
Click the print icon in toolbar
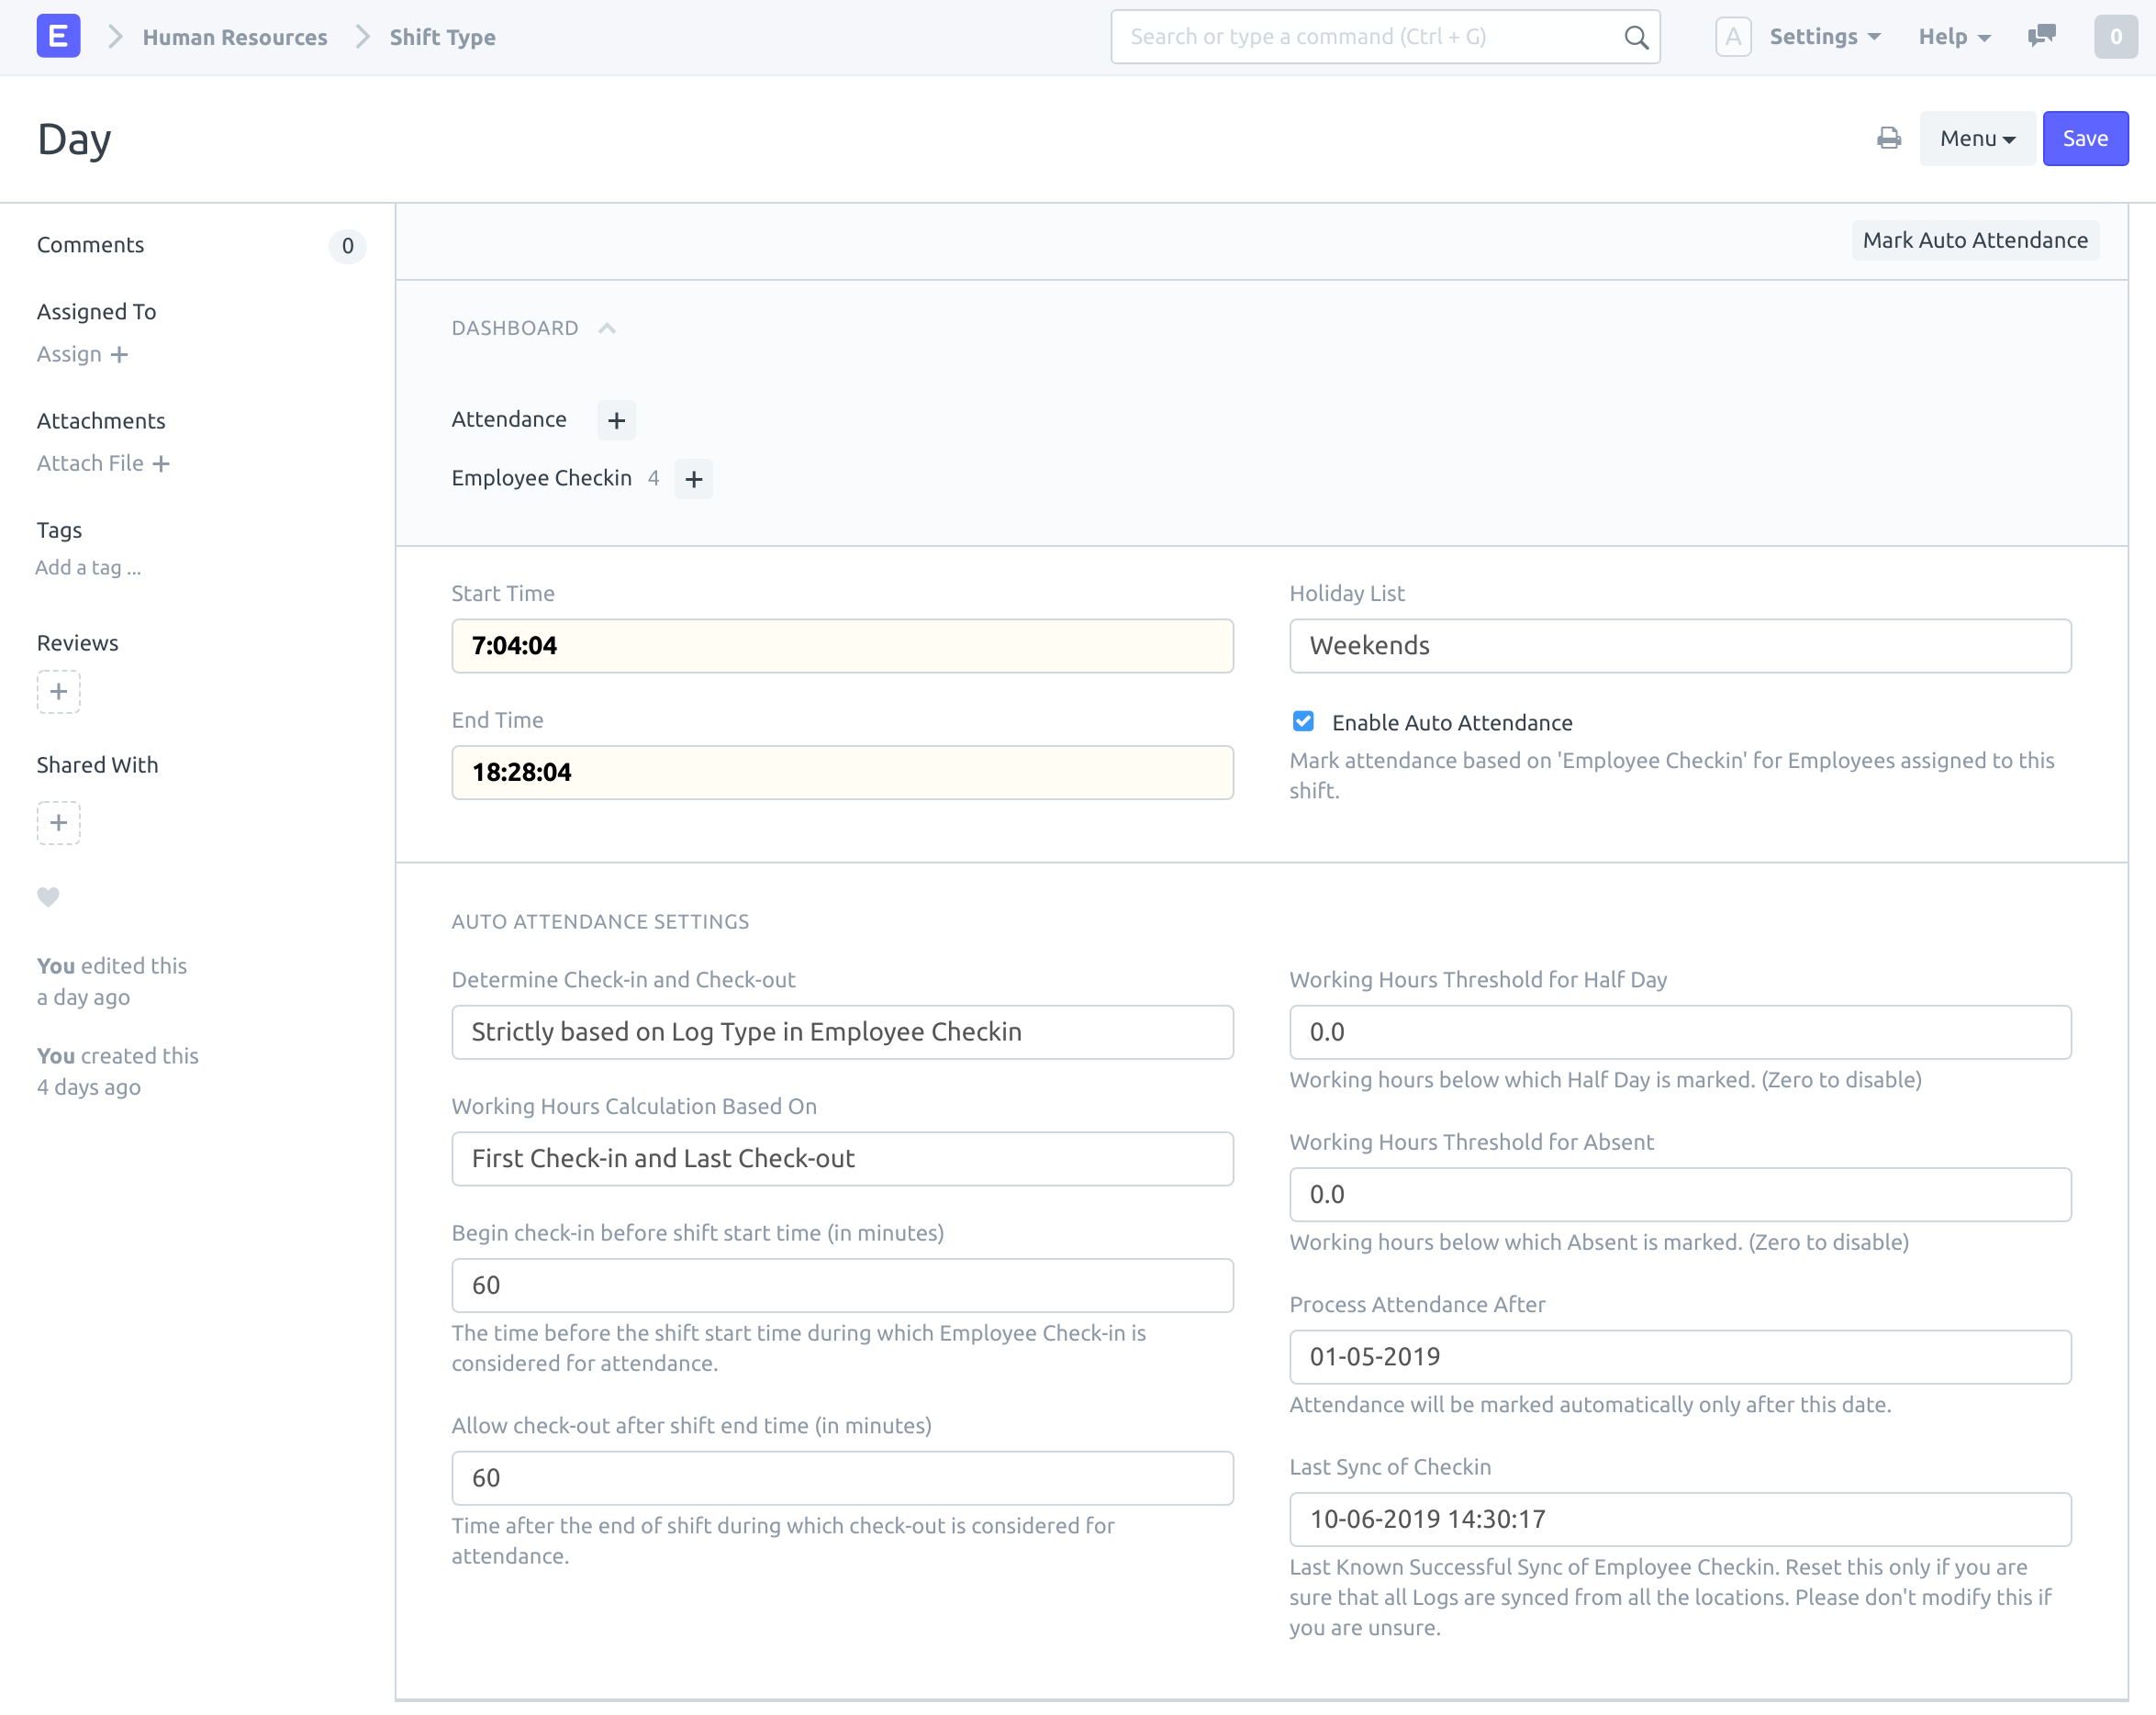[x=1888, y=139]
